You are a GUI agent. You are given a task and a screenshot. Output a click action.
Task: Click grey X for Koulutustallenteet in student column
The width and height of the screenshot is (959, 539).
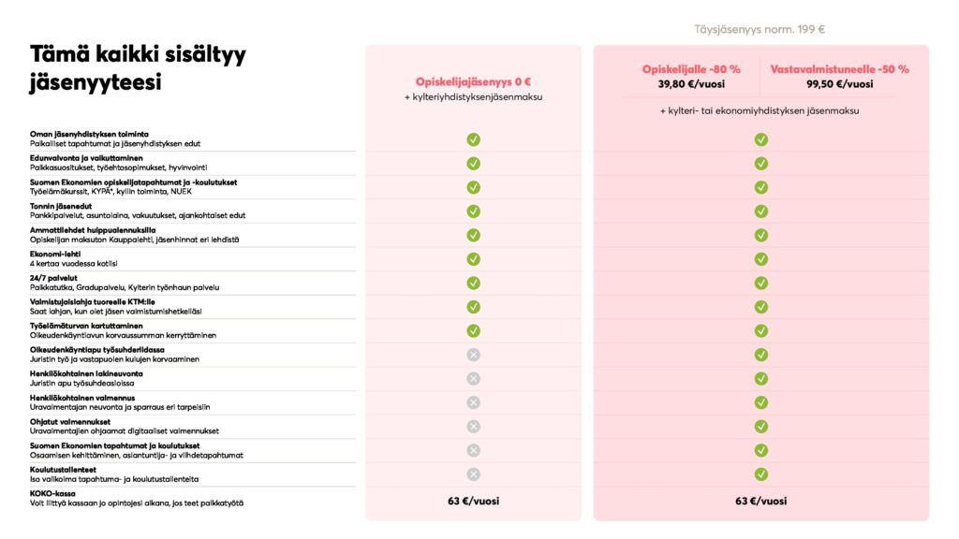pyautogui.click(x=473, y=474)
